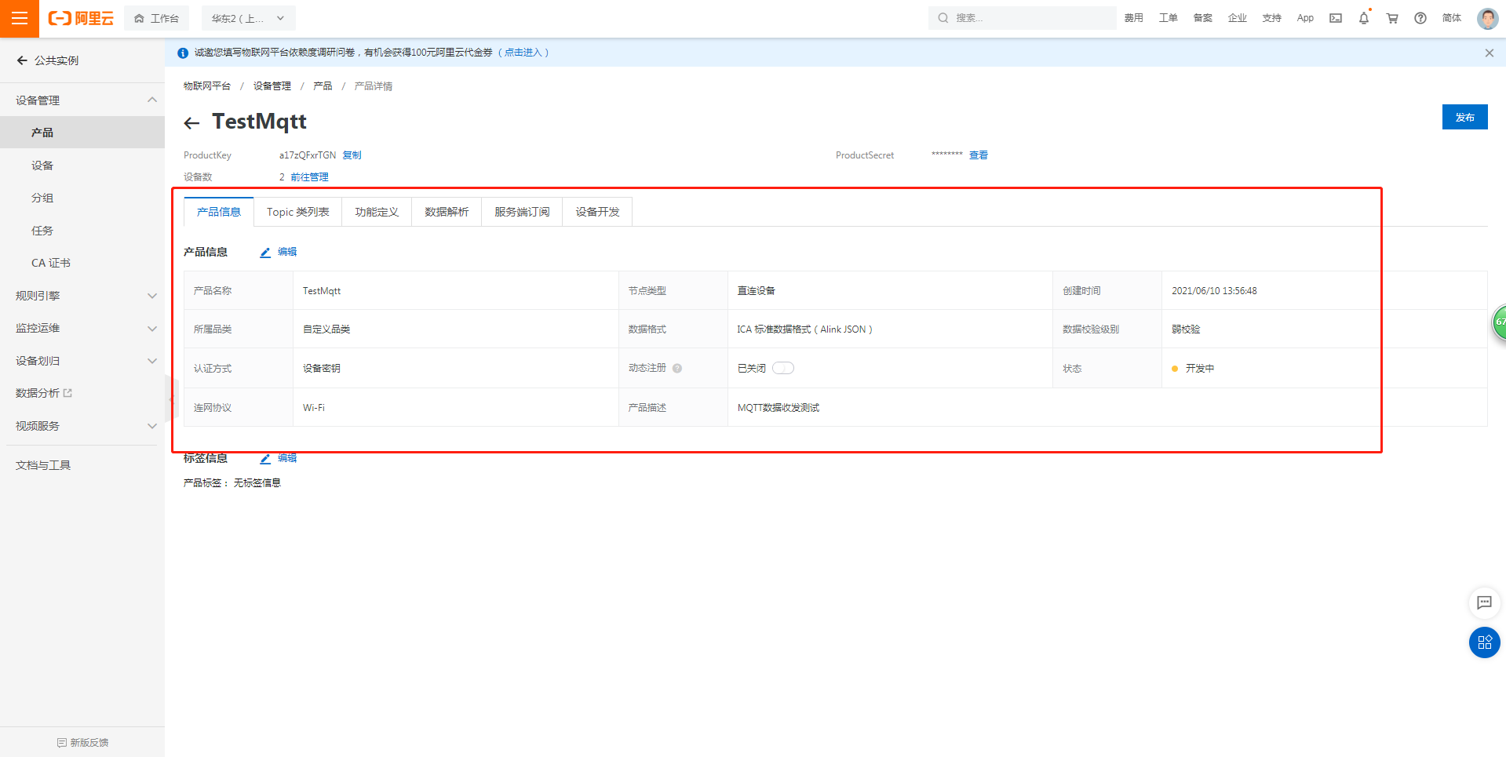Screen dimensions: 1506x757
Task: Click the MQTT数据收发测试 description text
Action: 779,408
